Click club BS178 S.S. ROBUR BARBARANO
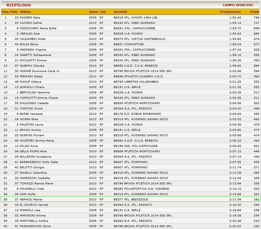Screen dimensions: 261x229 click(137, 114)
